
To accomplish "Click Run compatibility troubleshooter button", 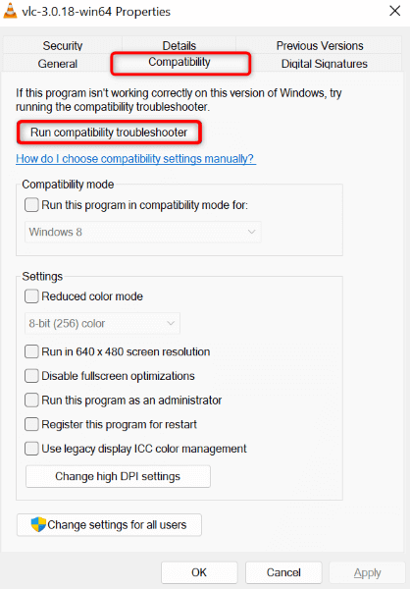I will pos(109,133).
